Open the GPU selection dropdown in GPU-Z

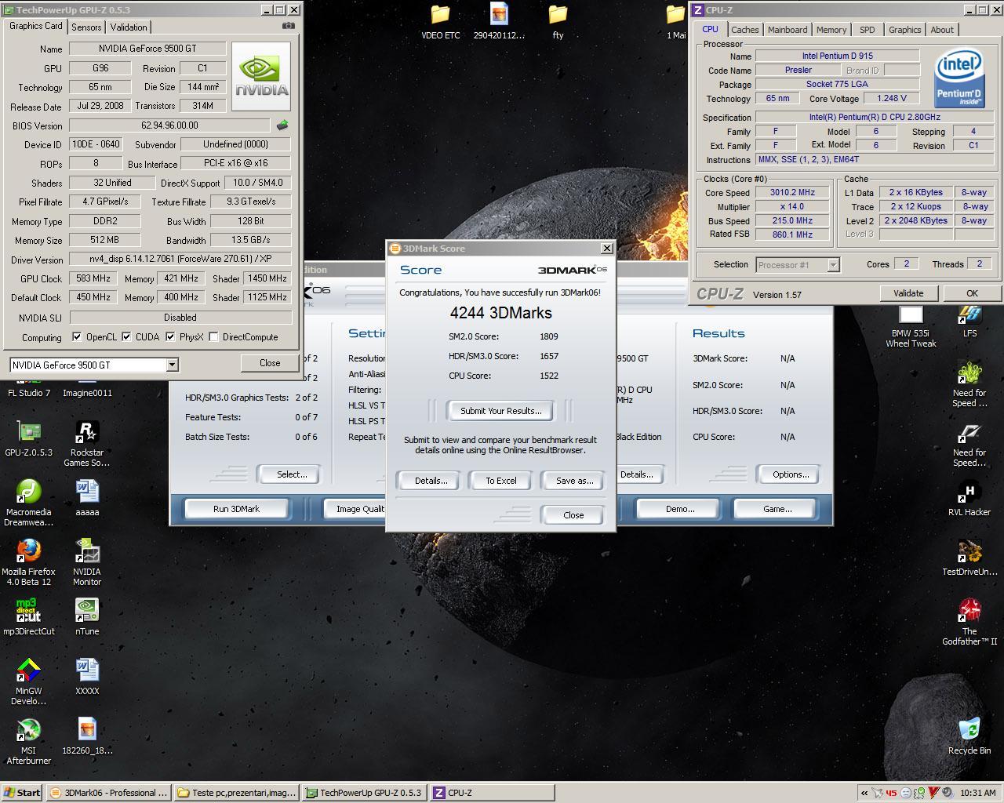coord(172,365)
